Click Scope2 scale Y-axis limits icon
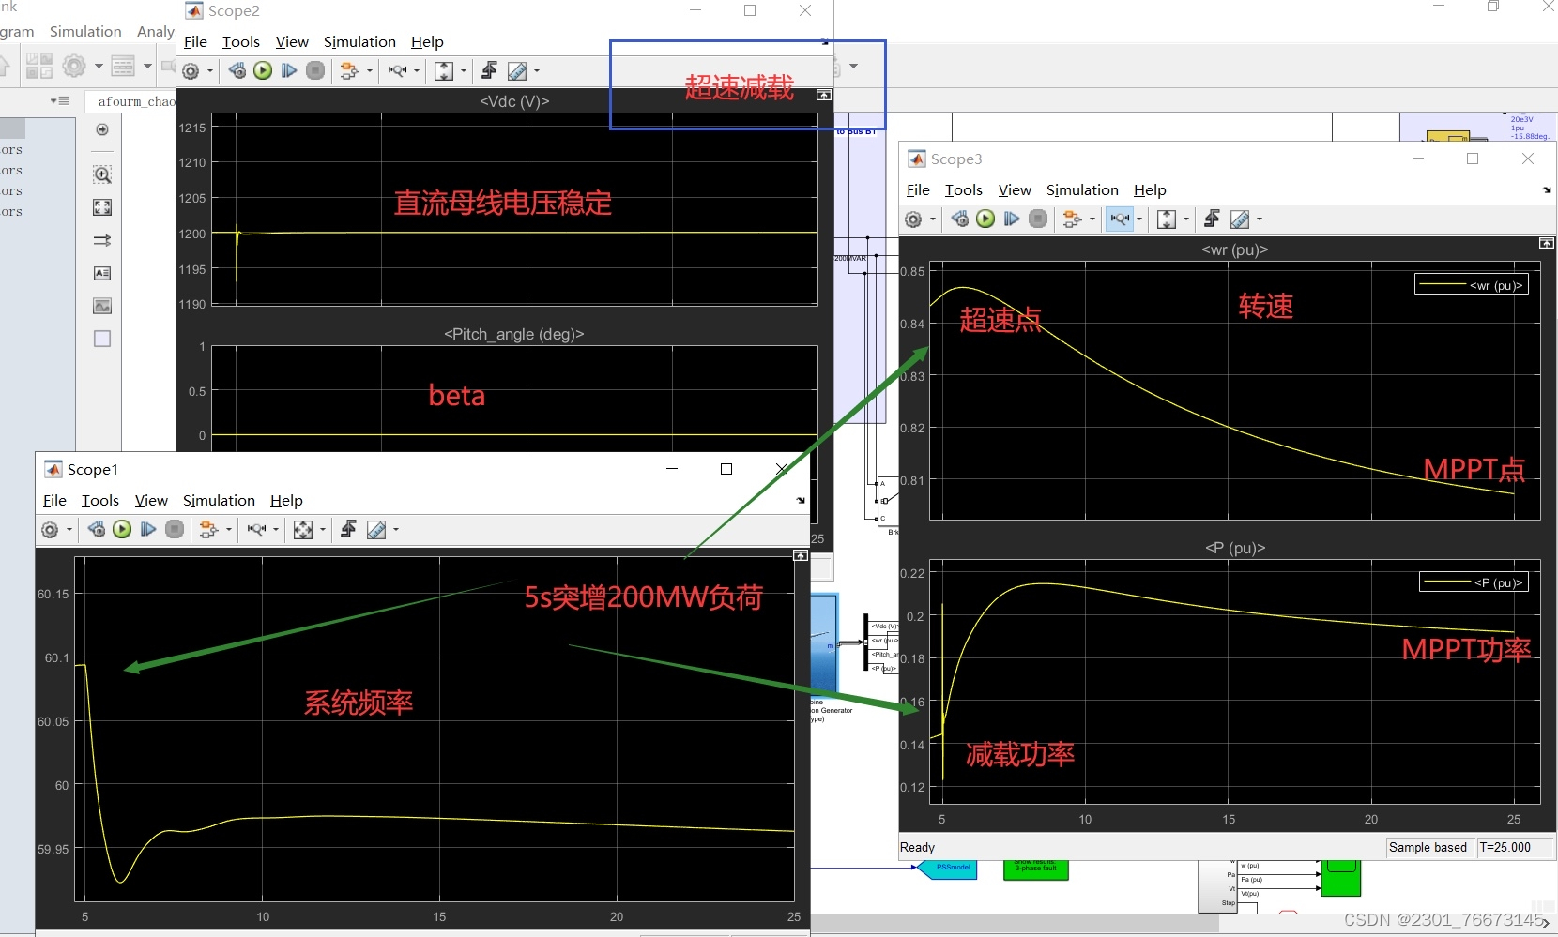The image size is (1558, 937). point(444,71)
